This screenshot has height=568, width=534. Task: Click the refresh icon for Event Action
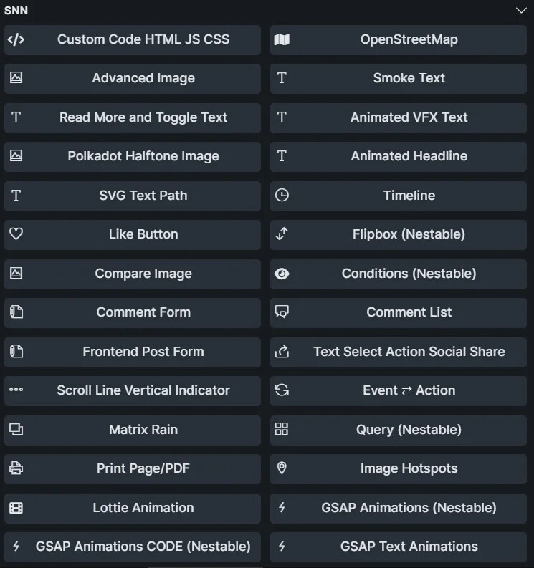click(282, 390)
